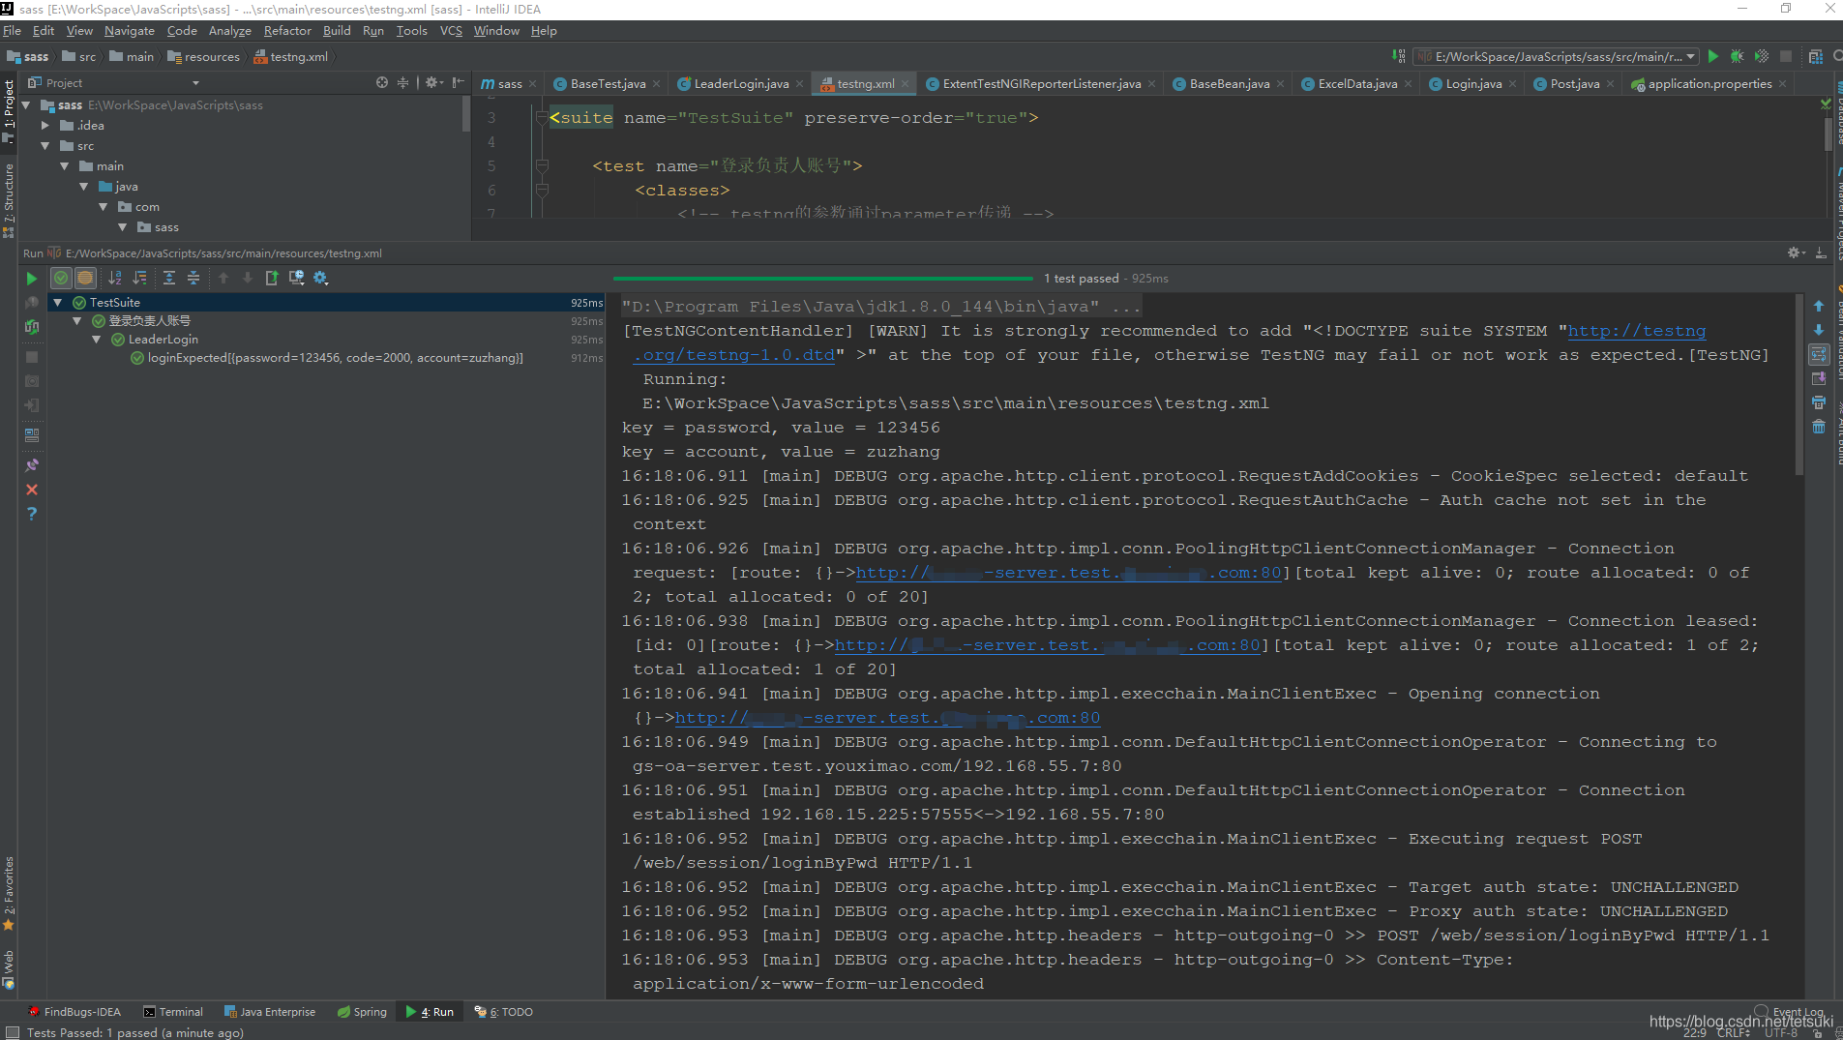Open Run panel help question mark
Screen dimensions: 1843x1040
click(32, 514)
